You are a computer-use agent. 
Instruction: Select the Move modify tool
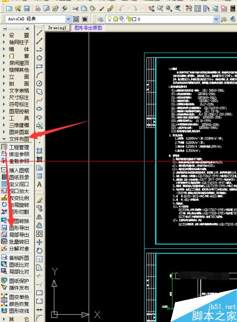(x=39, y=242)
